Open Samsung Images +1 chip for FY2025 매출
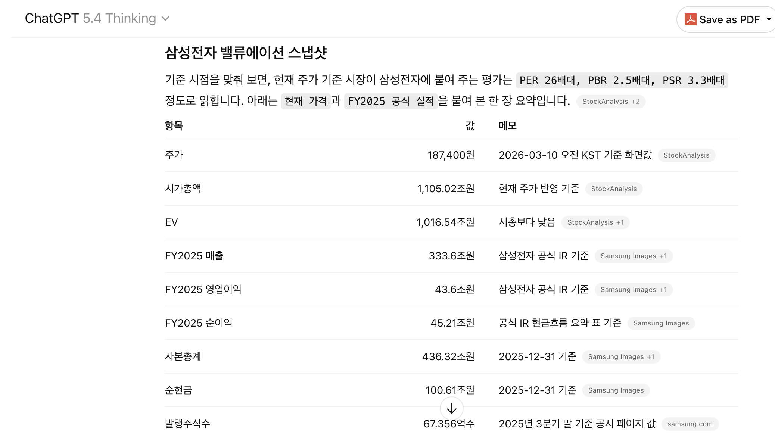Screen dimensions: 775x433 click(x=633, y=256)
